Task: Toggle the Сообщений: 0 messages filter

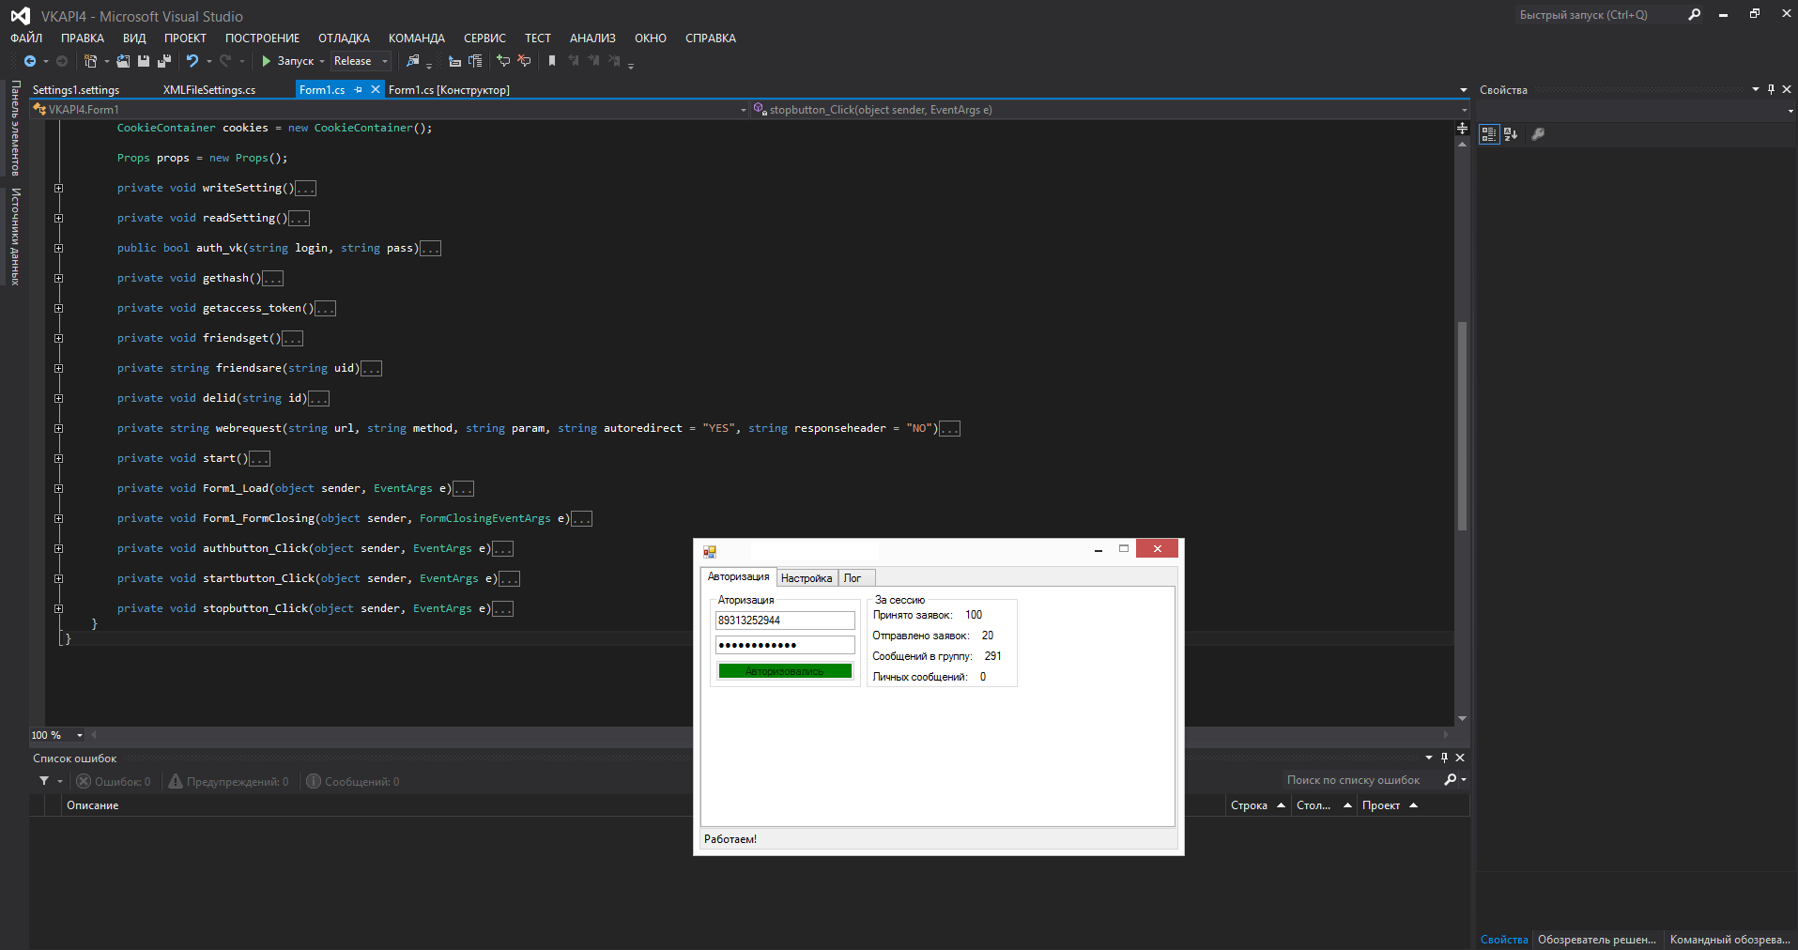Action: point(353,781)
